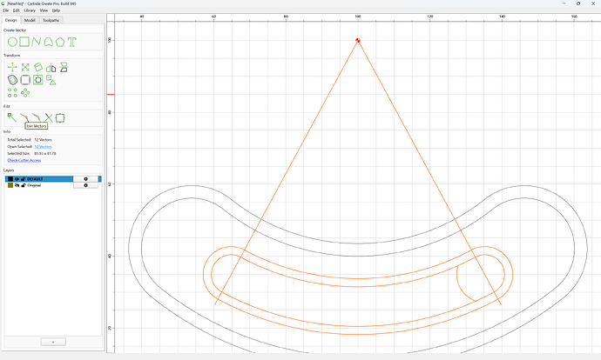Activate the Offset vectors tool
The width and height of the screenshot is (601, 360).
12,80
